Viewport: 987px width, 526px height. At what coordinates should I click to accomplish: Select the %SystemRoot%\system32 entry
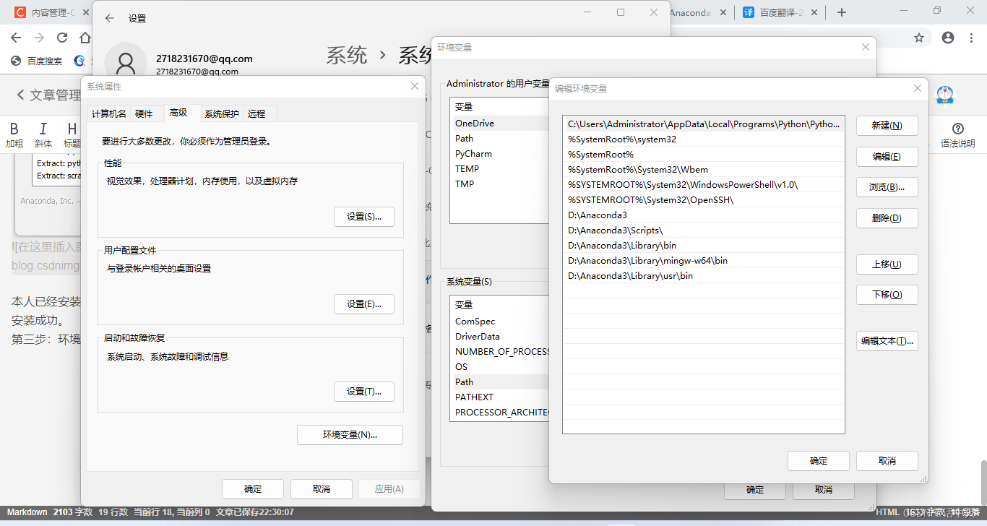pyautogui.click(x=703, y=139)
